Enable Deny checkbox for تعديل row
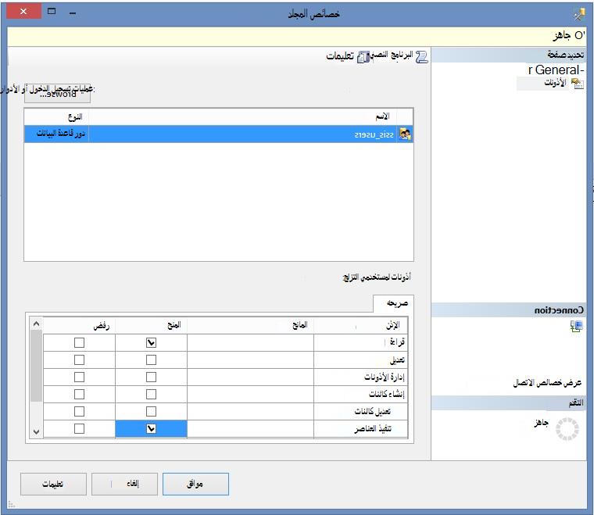The height and width of the screenshot is (515, 594). click(79, 359)
